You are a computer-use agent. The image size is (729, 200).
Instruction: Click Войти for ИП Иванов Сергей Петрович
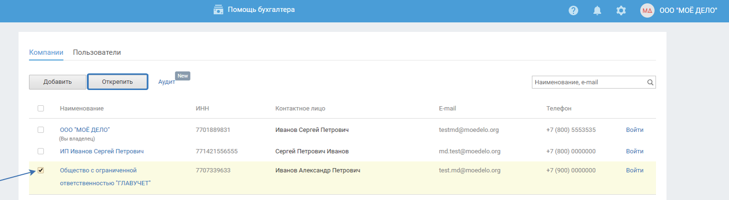(634, 151)
